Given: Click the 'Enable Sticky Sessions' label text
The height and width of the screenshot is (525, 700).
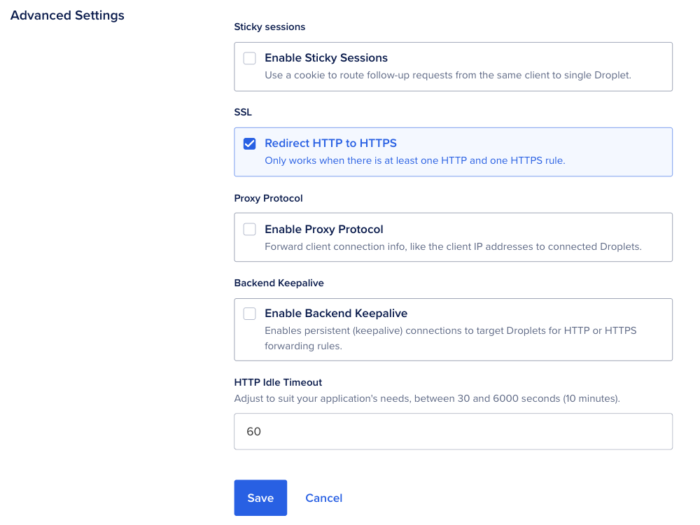Looking at the screenshot, I should [326, 58].
